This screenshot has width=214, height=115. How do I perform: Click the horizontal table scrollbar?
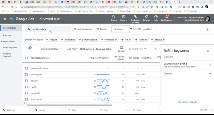click(x=69, y=105)
